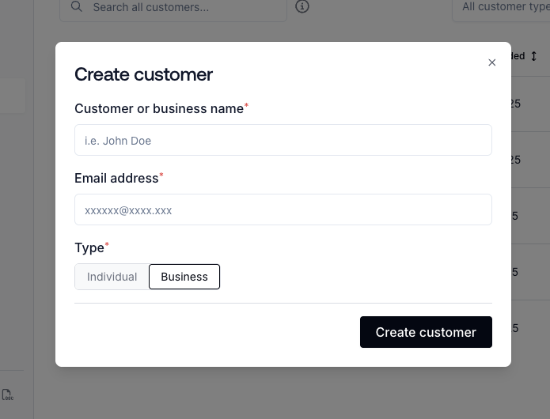The height and width of the screenshot is (419, 550).
Task: Click the Email address label
Action: 116,179
